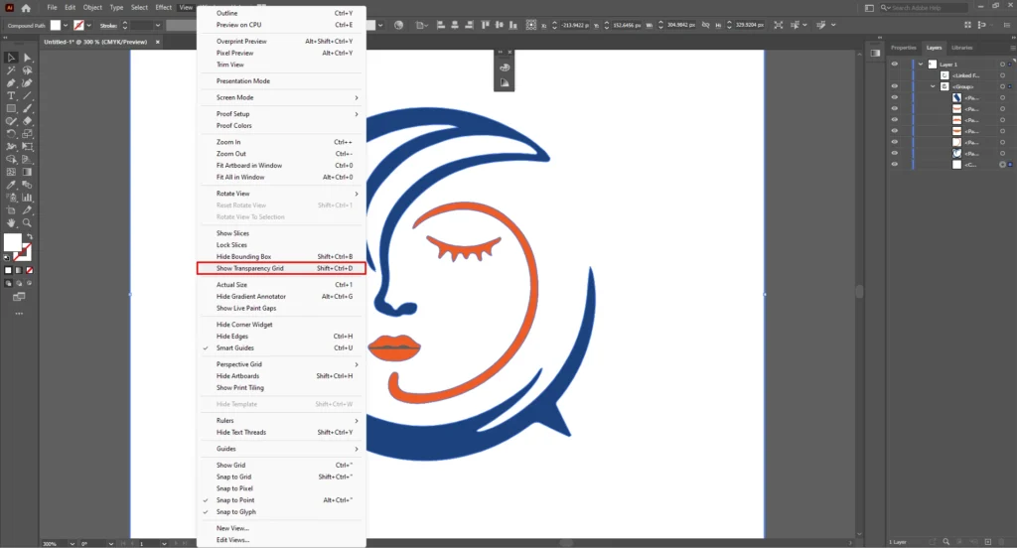Toggle Constrain Width and Height Proportions link
1017x548 pixels.
point(706,25)
